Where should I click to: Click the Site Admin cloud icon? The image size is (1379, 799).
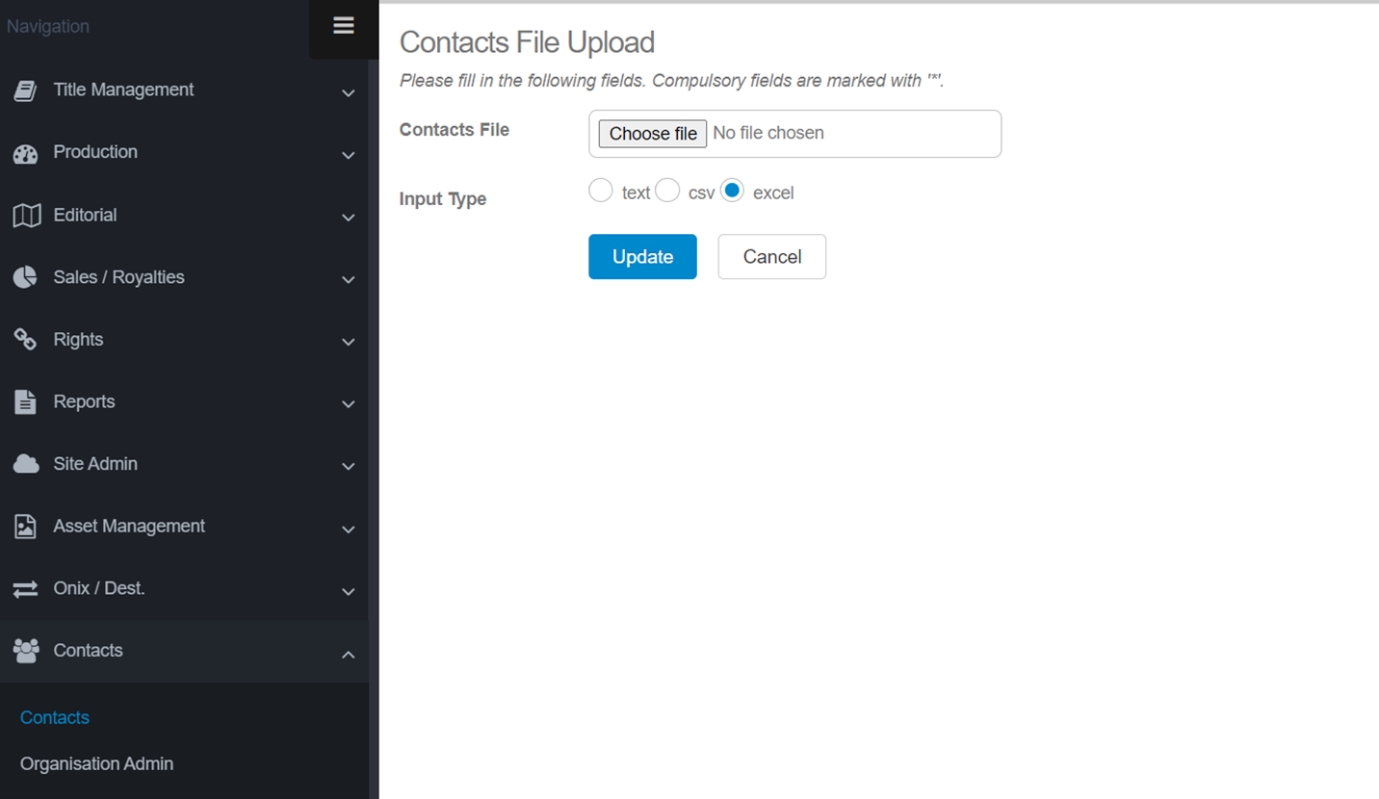[26, 464]
